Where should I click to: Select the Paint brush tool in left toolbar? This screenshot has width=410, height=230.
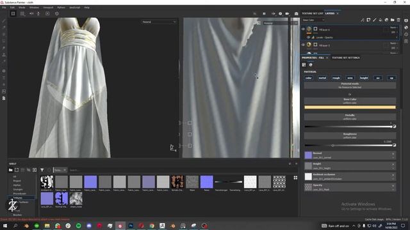[4, 20]
